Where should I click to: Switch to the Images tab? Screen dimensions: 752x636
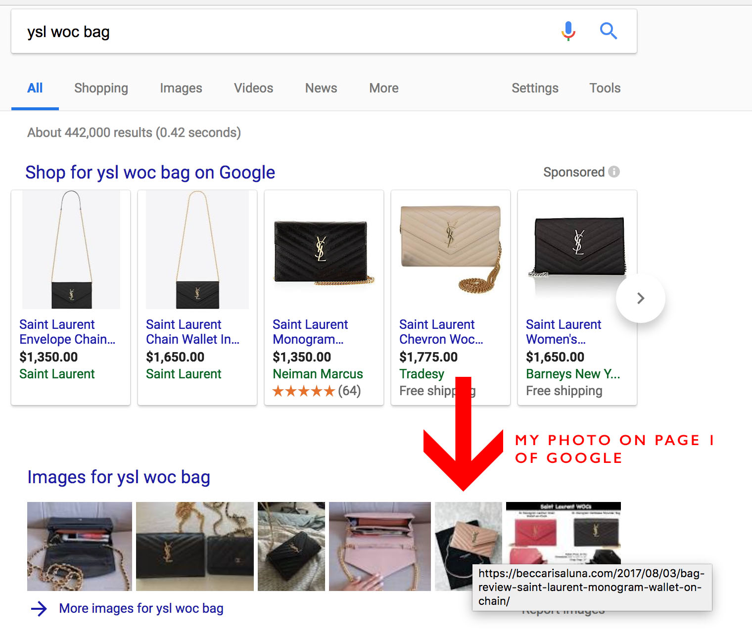click(181, 88)
